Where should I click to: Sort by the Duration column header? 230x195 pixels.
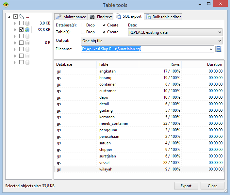203,64
